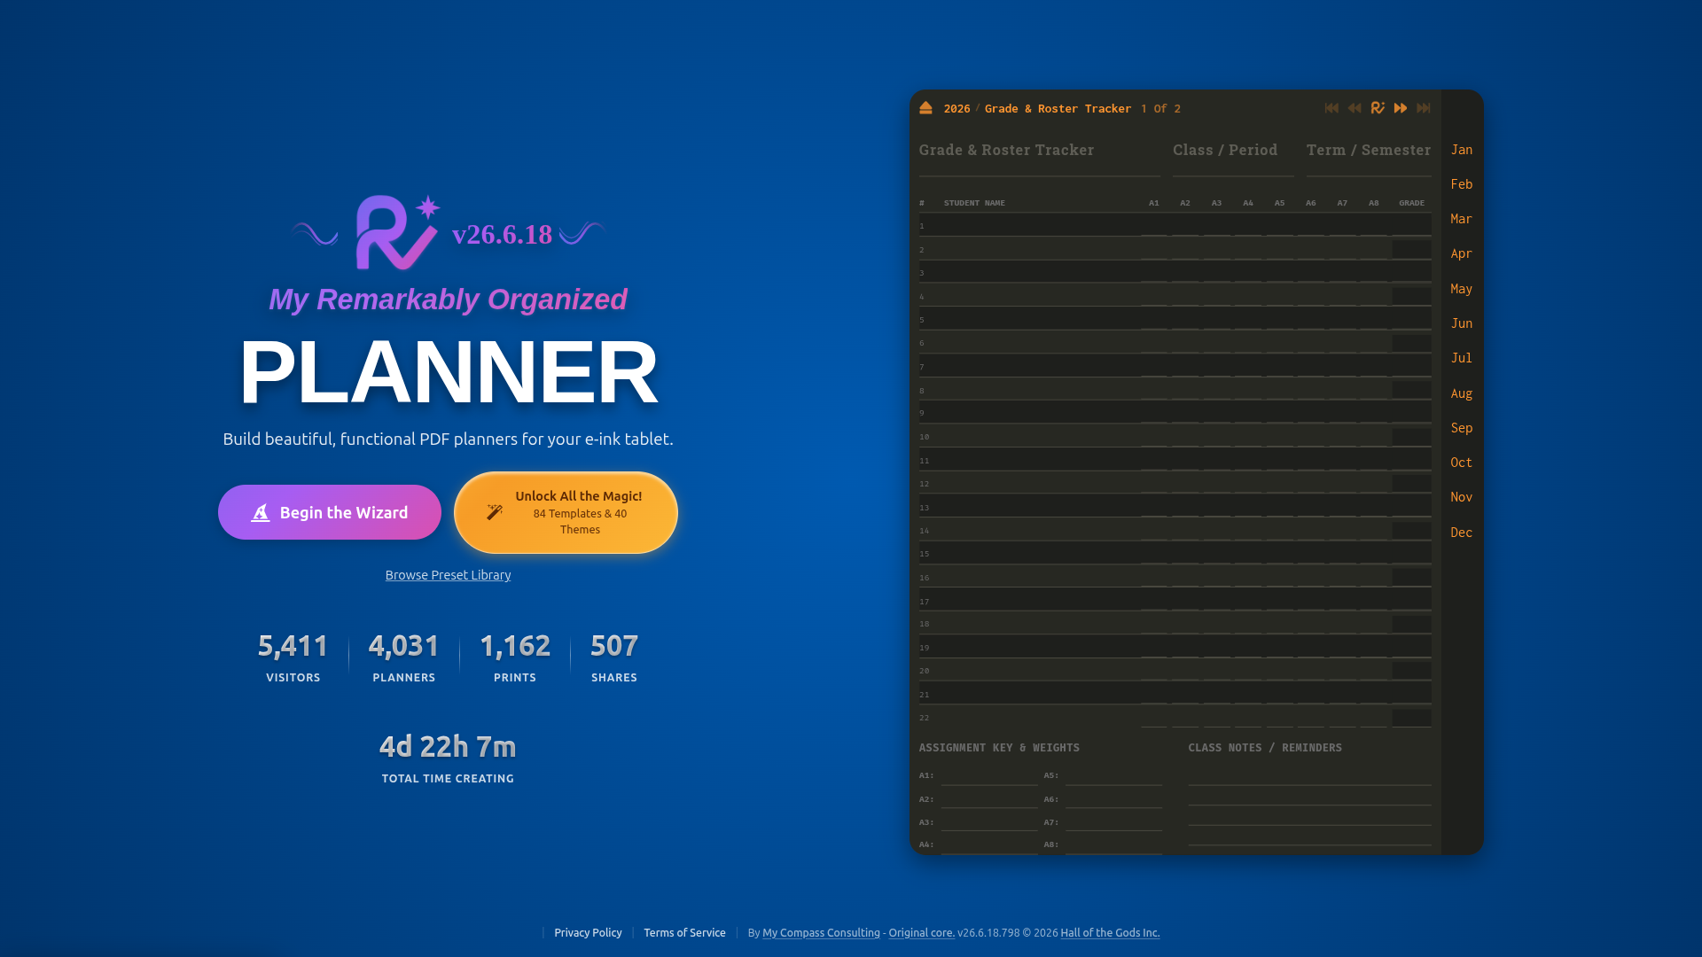Select the Jan month tab

pyautogui.click(x=1462, y=150)
